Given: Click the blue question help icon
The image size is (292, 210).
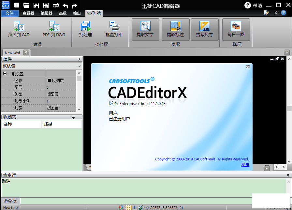Looking at the screenshot, I should click(x=284, y=13).
